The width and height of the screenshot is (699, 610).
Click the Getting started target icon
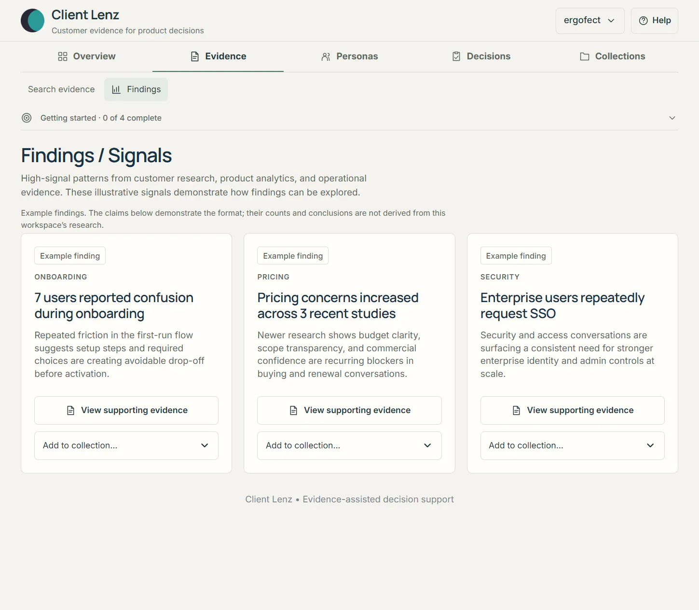click(x=27, y=118)
